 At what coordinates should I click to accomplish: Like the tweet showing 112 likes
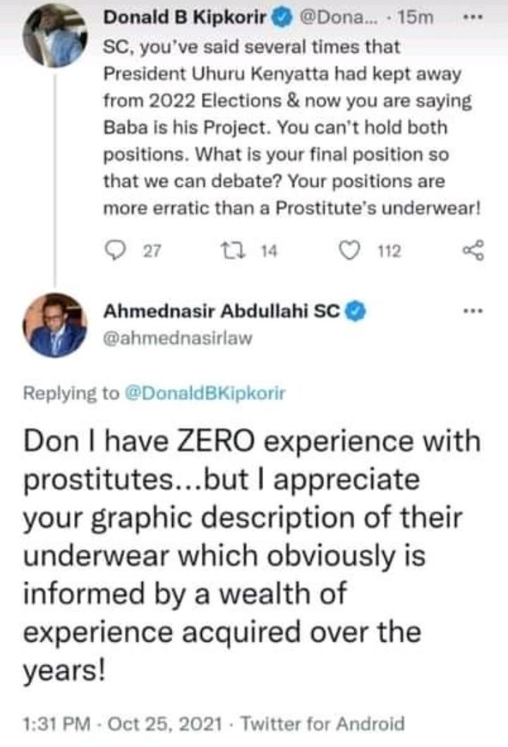tap(349, 252)
